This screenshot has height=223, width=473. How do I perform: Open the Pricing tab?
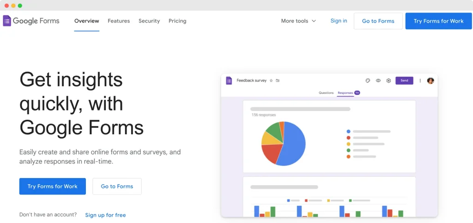pos(177,21)
